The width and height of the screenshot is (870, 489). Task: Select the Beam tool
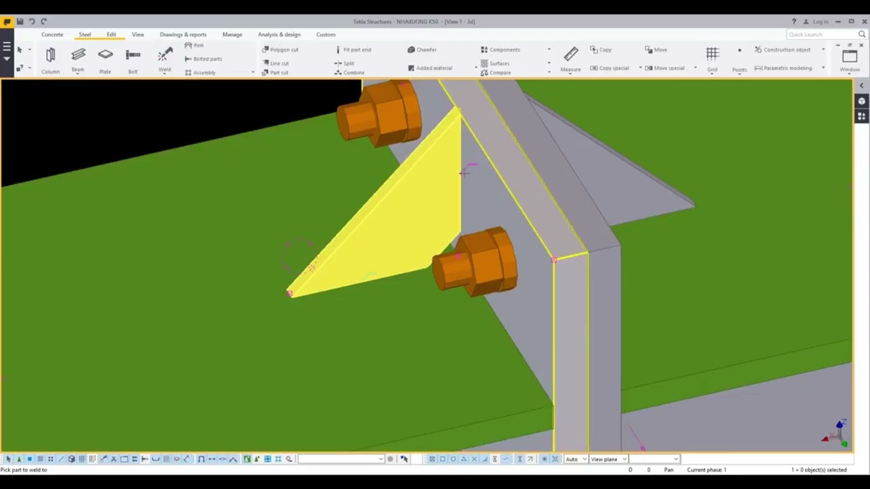point(78,60)
